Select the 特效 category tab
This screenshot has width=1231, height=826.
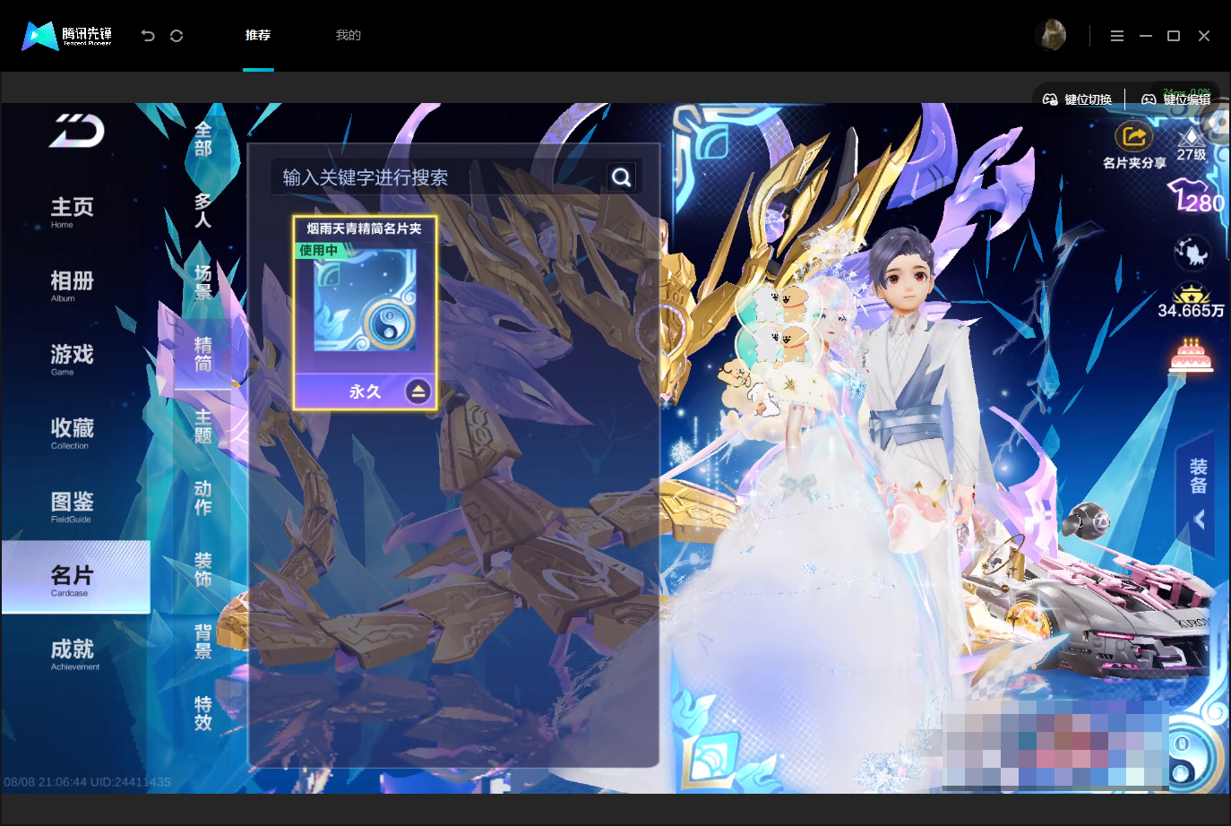click(203, 714)
